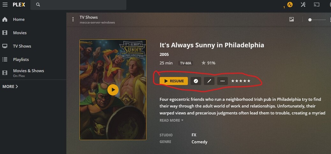Open the three-dot more actions button
Viewport: 331px width, 154px height.
pyautogui.click(x=223, y=81)
